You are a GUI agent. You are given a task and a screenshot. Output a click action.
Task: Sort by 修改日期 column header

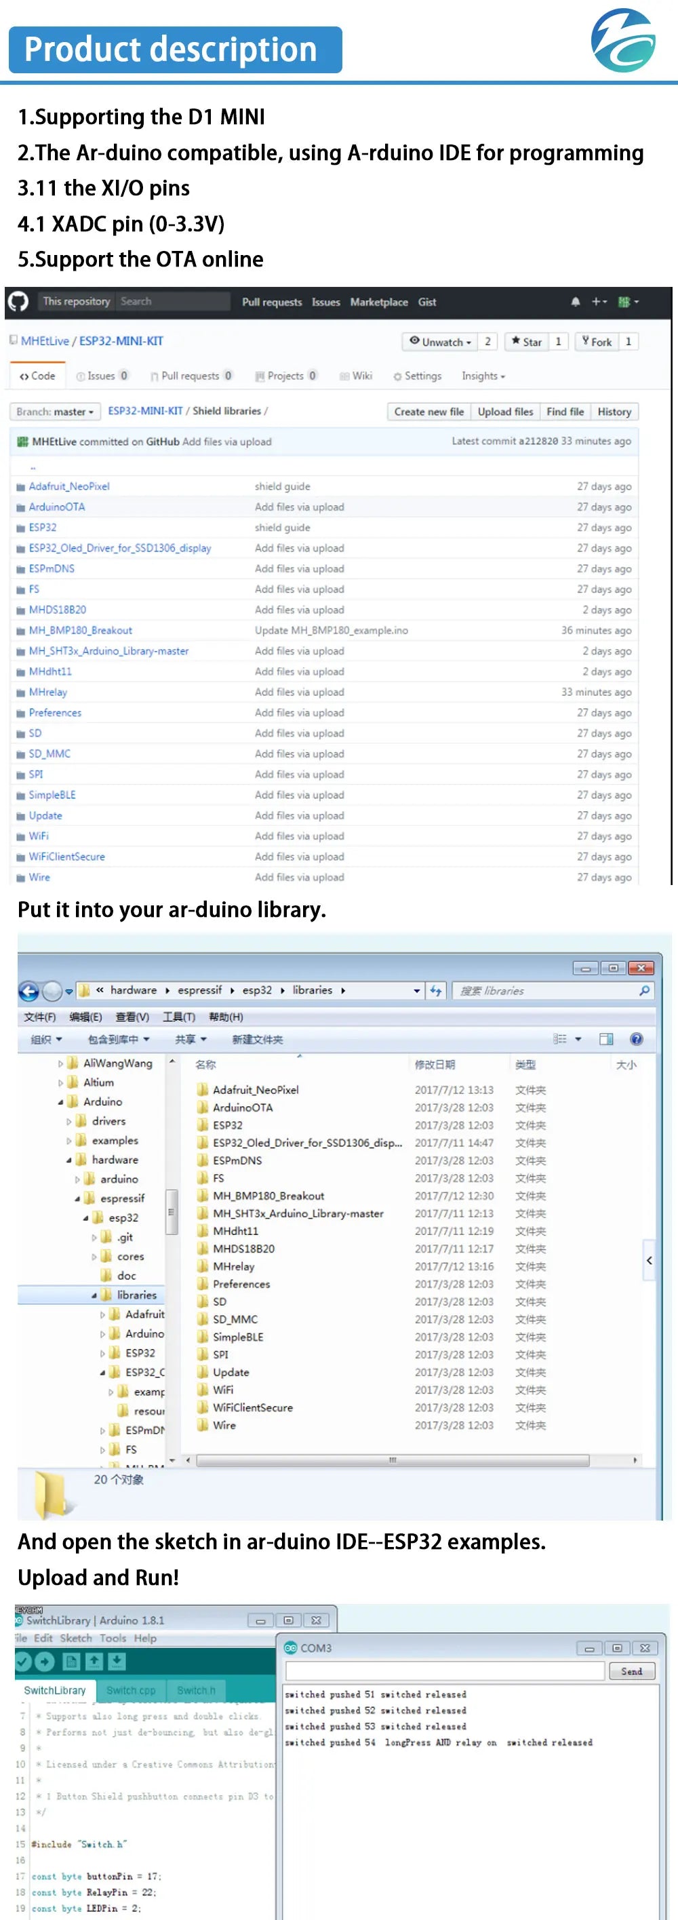(435, 1064)
